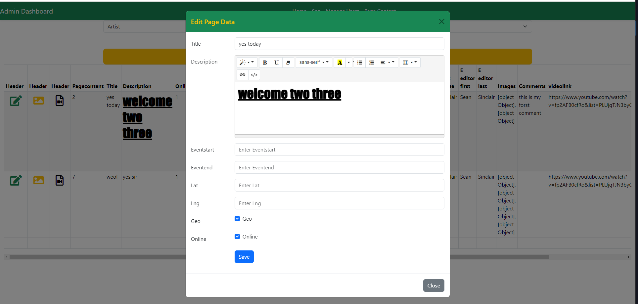Click the Eventstart input field
Screen dimensions: 638x304
tap(339, 150)
